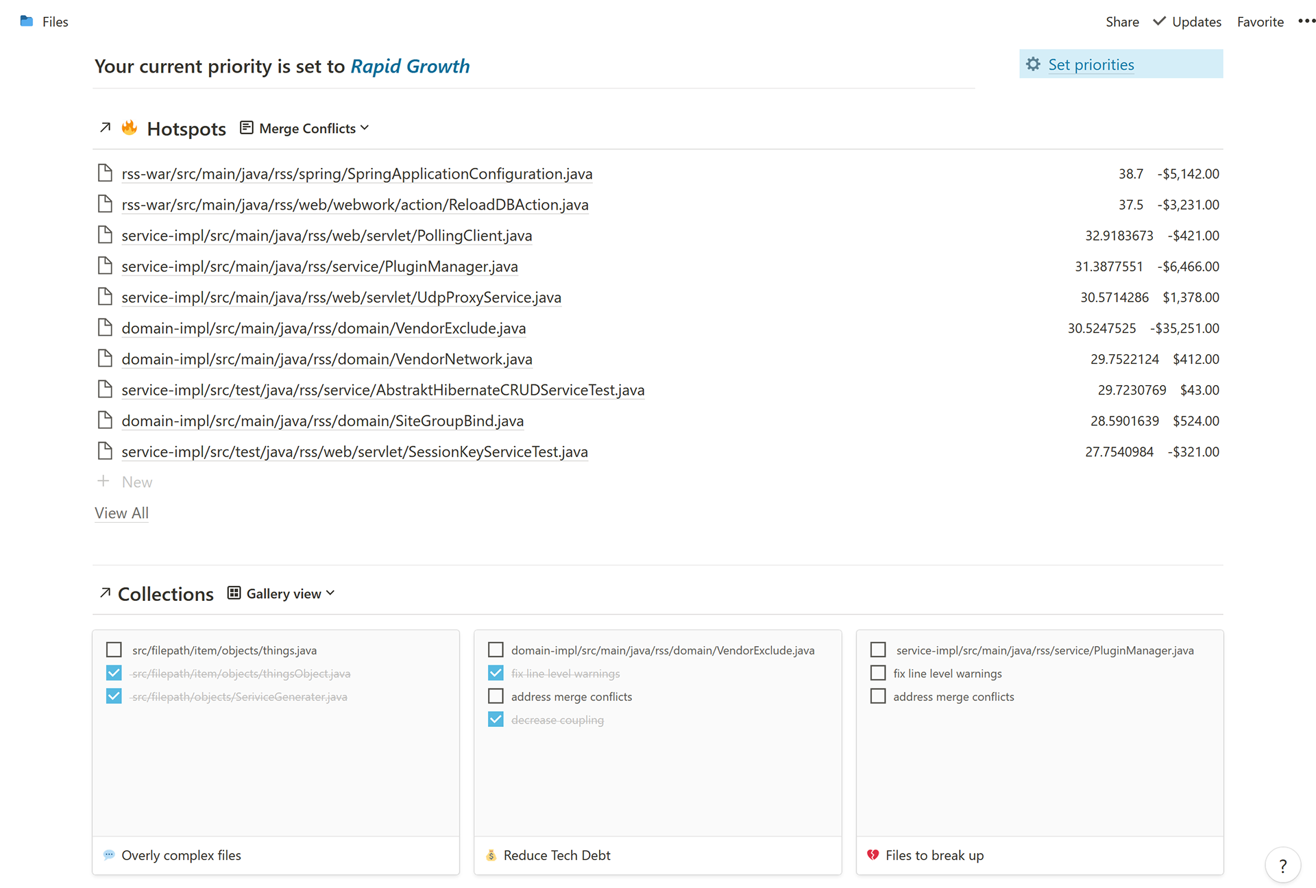
Task: Click the blue Files folder icon
Action: [27, 21]
